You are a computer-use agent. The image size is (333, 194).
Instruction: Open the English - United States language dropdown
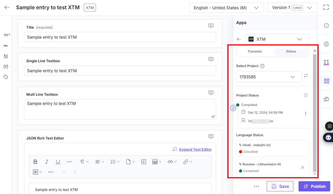(227, 8)
